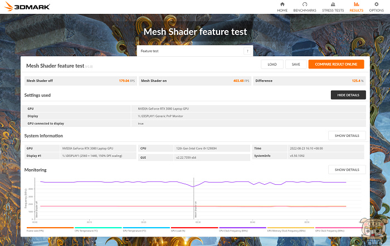The width and height of the screenshot is (390, 246).
Task: Toggle GPU Load (%) legend series
Action: coord(194,228)
